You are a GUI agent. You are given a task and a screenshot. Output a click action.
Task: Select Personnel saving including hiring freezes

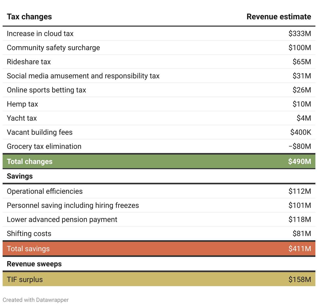(73, 205)
